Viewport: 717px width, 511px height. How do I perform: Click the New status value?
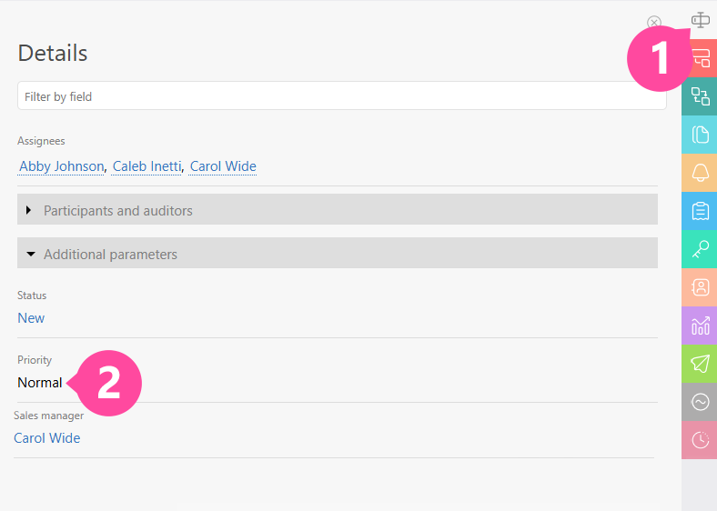[31, 318]
